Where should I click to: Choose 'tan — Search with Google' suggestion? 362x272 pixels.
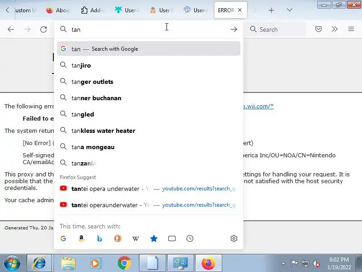(x=149, y=49)
